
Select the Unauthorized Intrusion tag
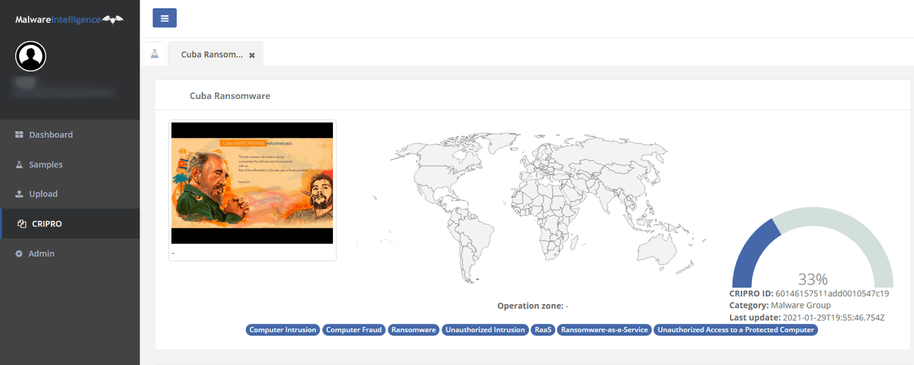click(485, 330)
